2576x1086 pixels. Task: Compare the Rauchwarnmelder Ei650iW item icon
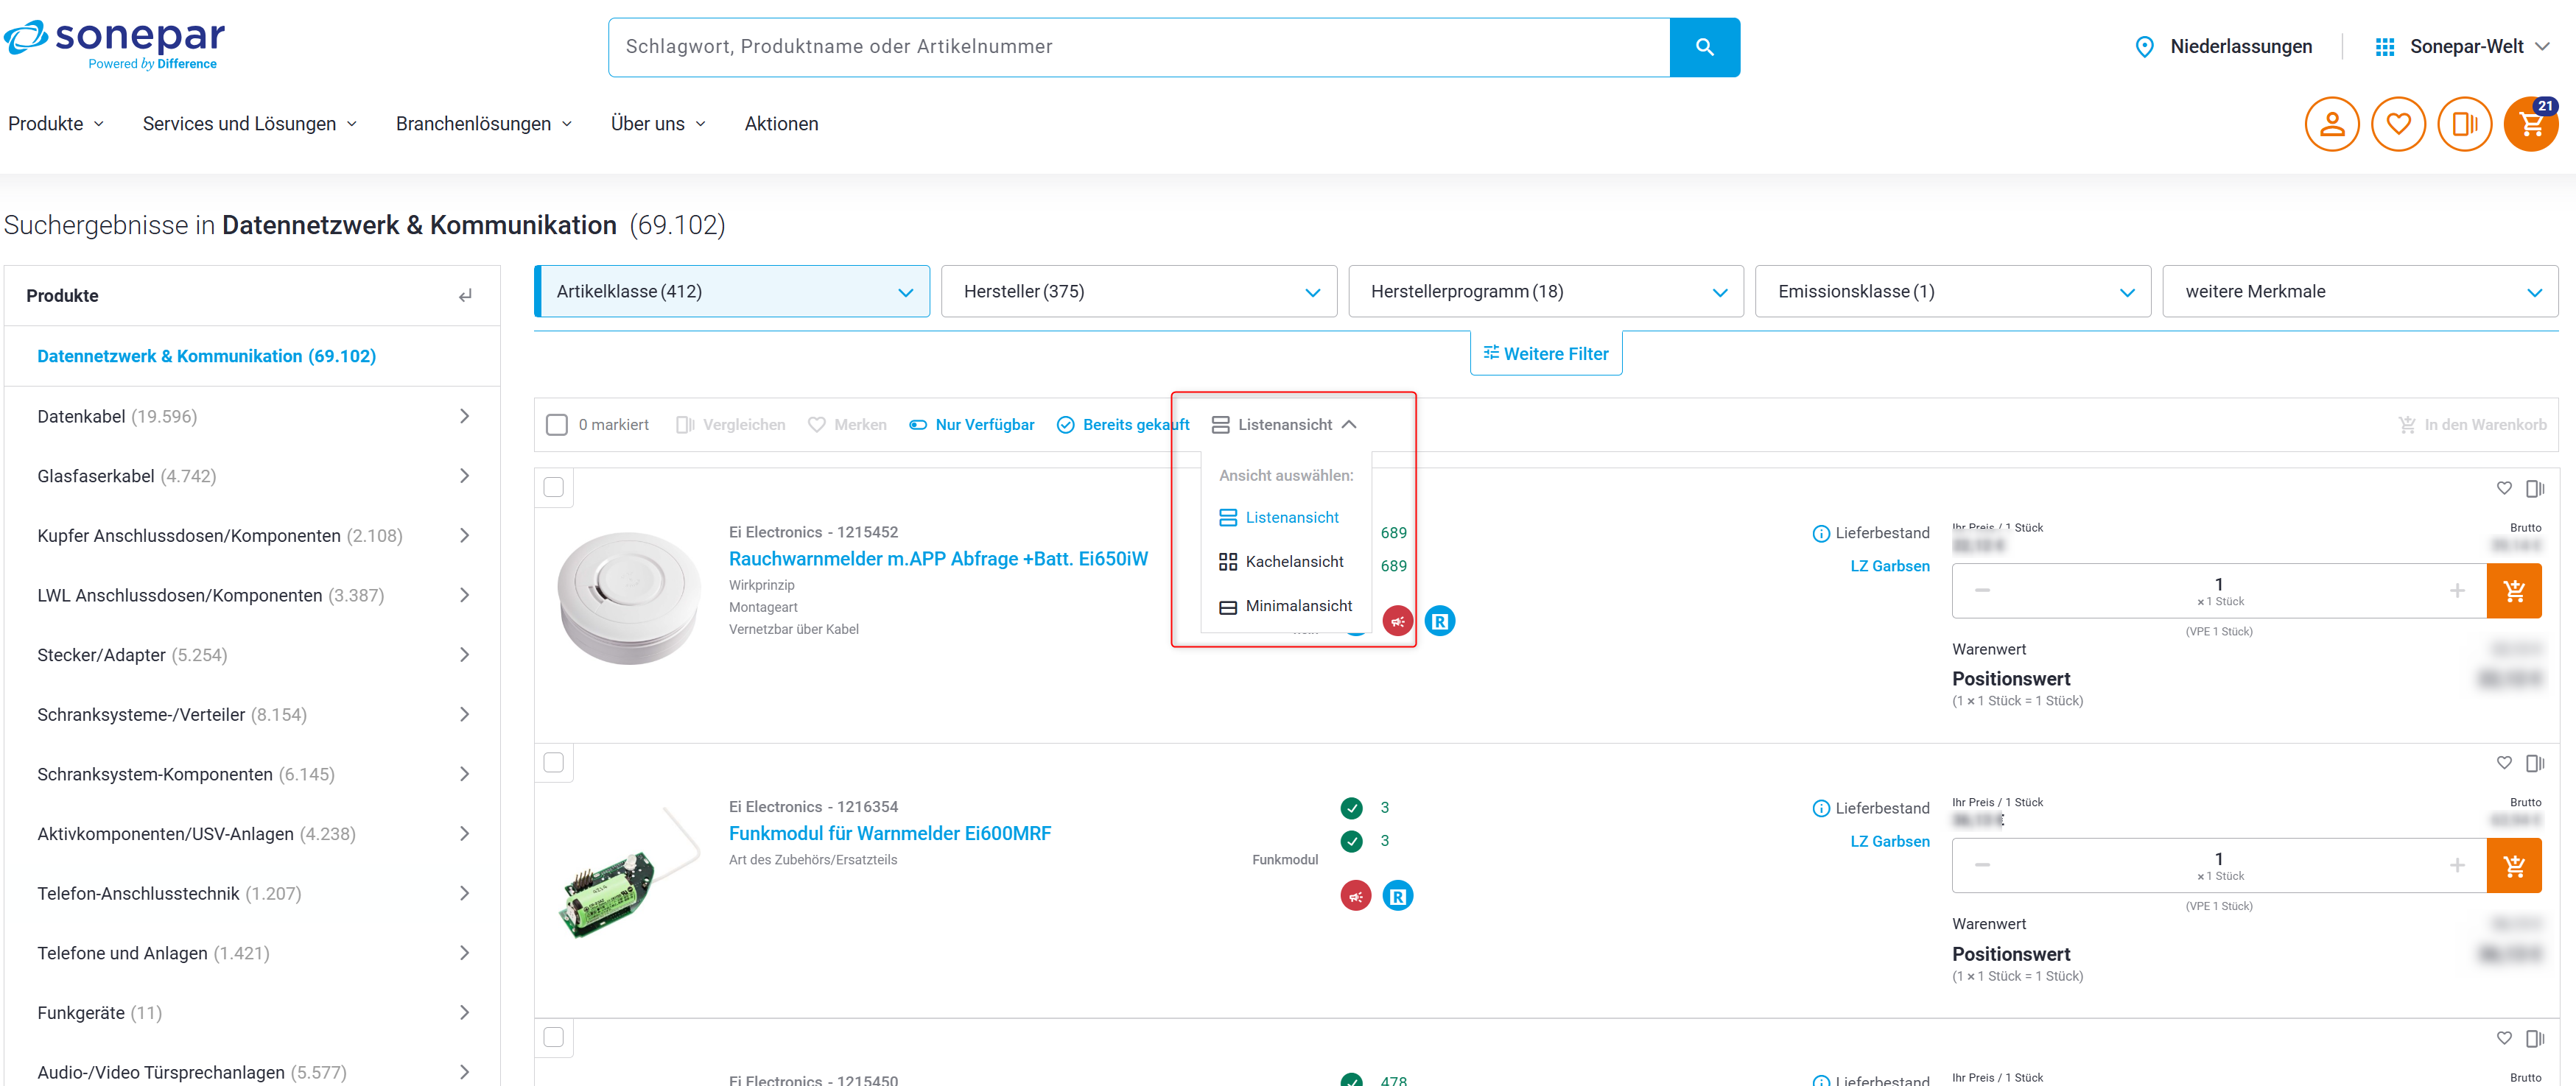(2534, 489)
